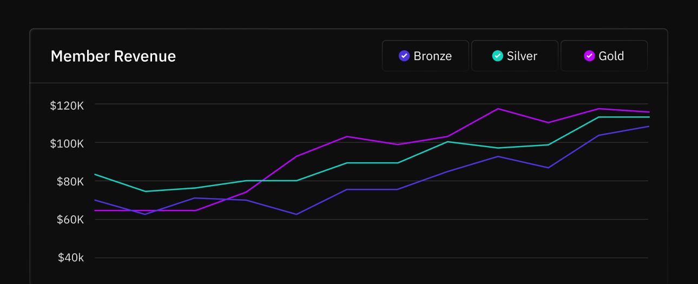Select the $80K y-axis label

click(70, 181)
